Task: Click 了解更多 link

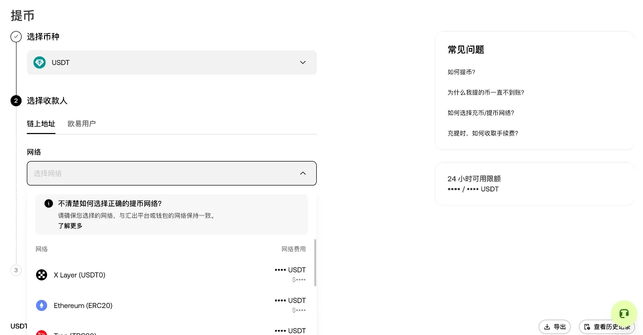Action: click(x=70, y=225)
